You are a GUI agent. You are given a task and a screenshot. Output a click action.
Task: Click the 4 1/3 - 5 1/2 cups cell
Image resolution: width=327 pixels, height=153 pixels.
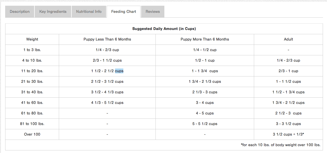[x=107, y=103]
